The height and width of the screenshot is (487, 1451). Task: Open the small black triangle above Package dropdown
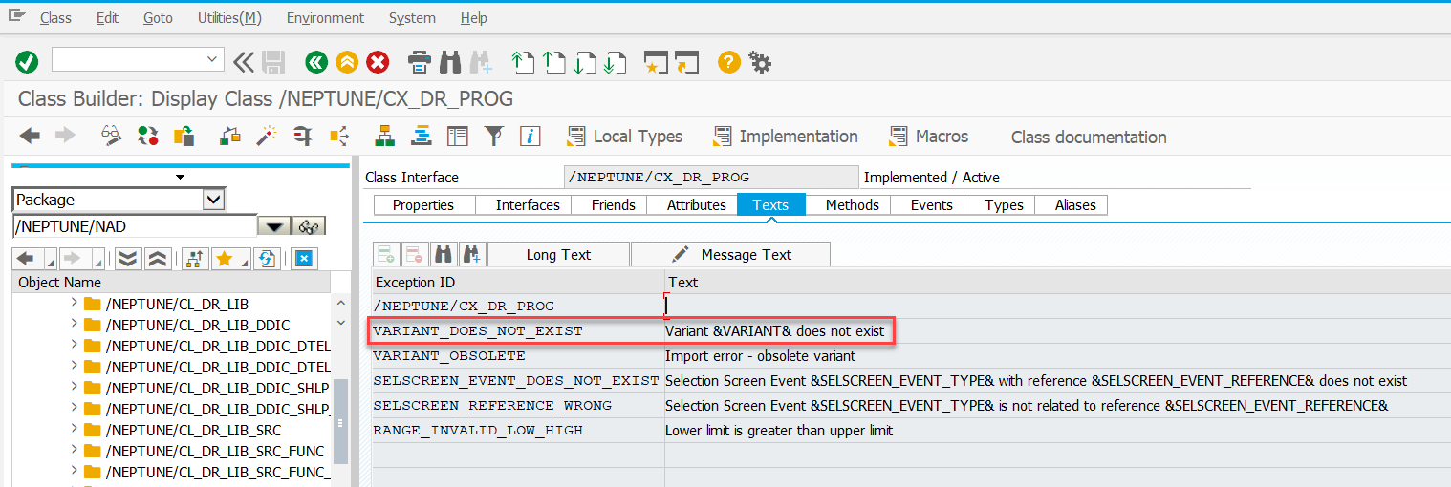(x=179, y=177)
